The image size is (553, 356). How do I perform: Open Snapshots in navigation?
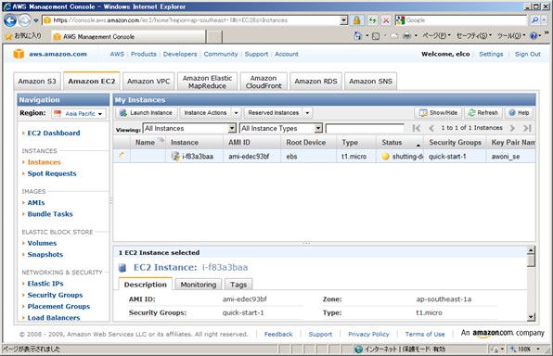(45, 255)
